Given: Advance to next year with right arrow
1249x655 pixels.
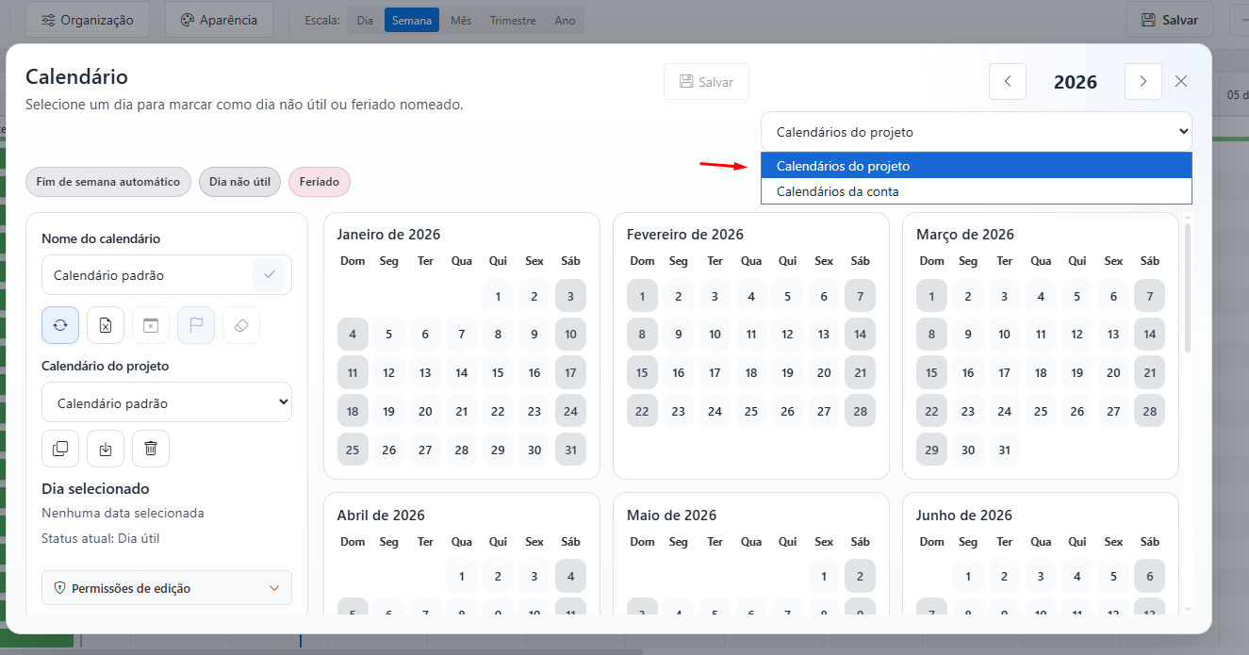Looking at the screenshot, I should click(1142, 82).
